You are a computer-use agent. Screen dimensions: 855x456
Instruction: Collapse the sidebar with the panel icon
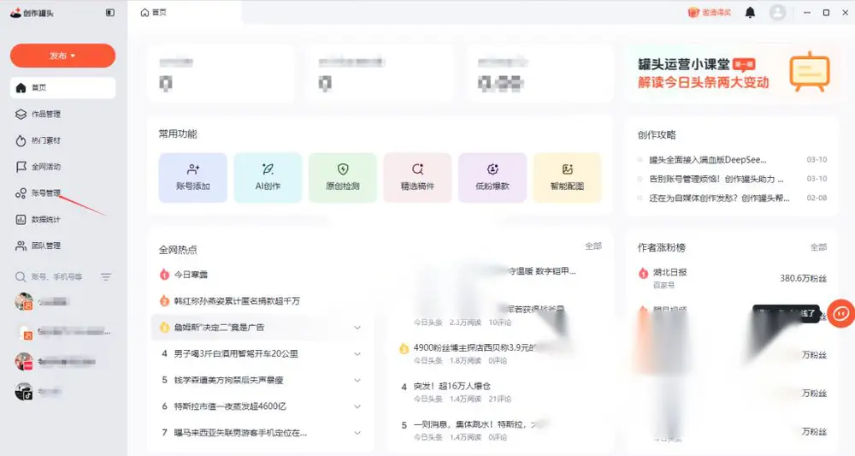pyautogui.click(x=110, y=13)
